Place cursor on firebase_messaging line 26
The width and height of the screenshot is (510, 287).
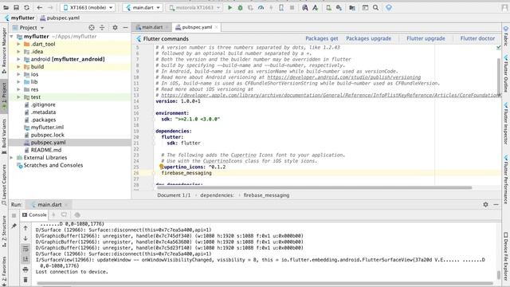pyautogui.click(x=186, y=173)
